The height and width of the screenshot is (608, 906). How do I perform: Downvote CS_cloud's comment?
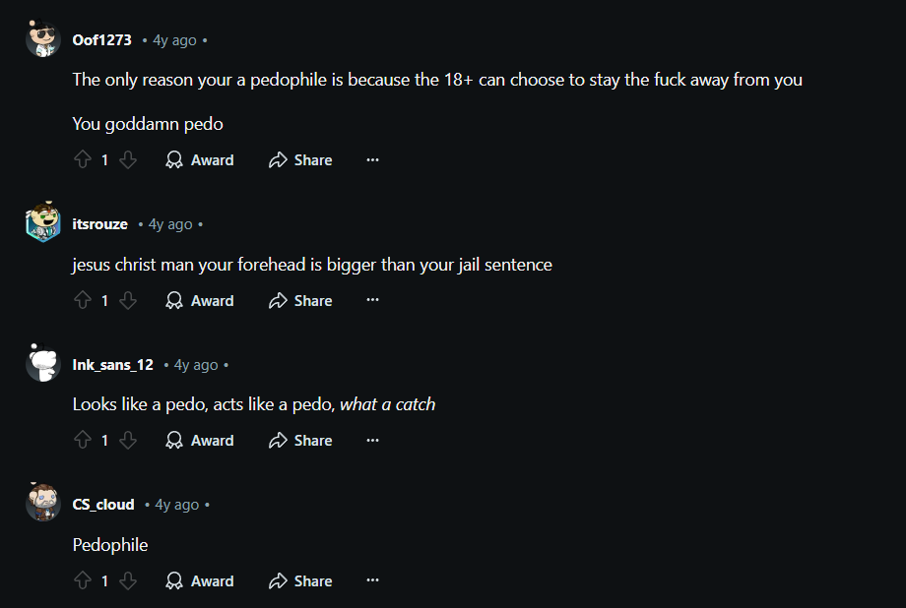tap(128, 580)
